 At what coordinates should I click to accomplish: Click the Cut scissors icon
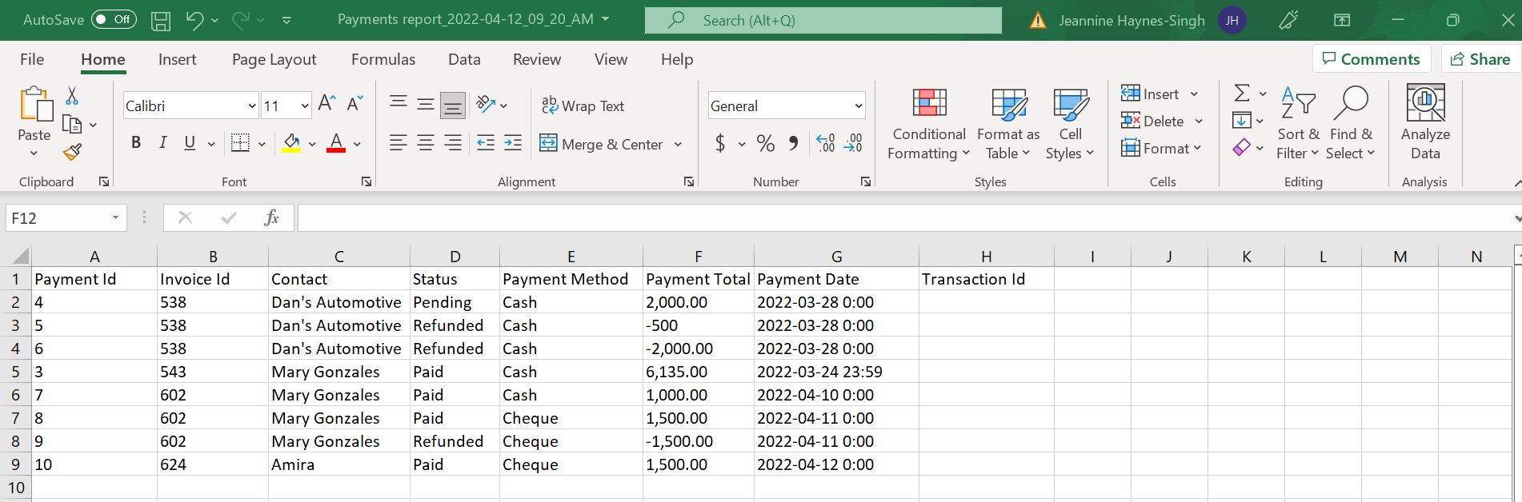pyautogui.click(x=72, y=97)
